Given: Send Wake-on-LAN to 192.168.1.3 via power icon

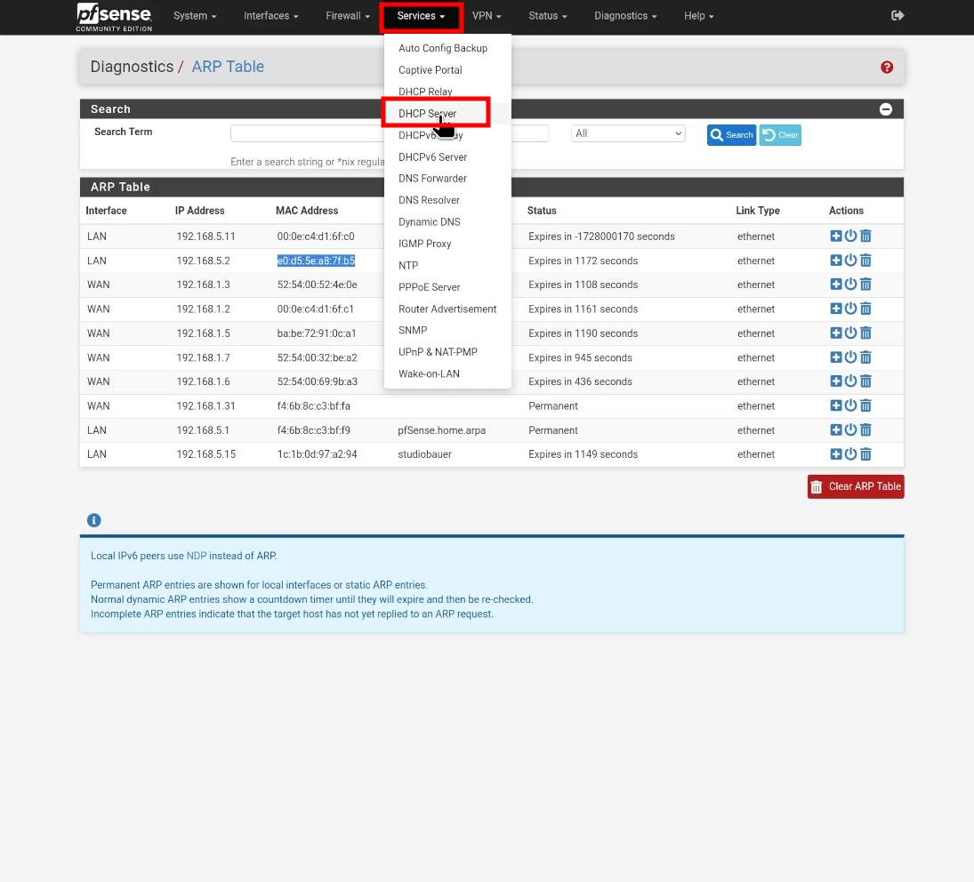Looking at the screenshot, I should pos(850,285).
